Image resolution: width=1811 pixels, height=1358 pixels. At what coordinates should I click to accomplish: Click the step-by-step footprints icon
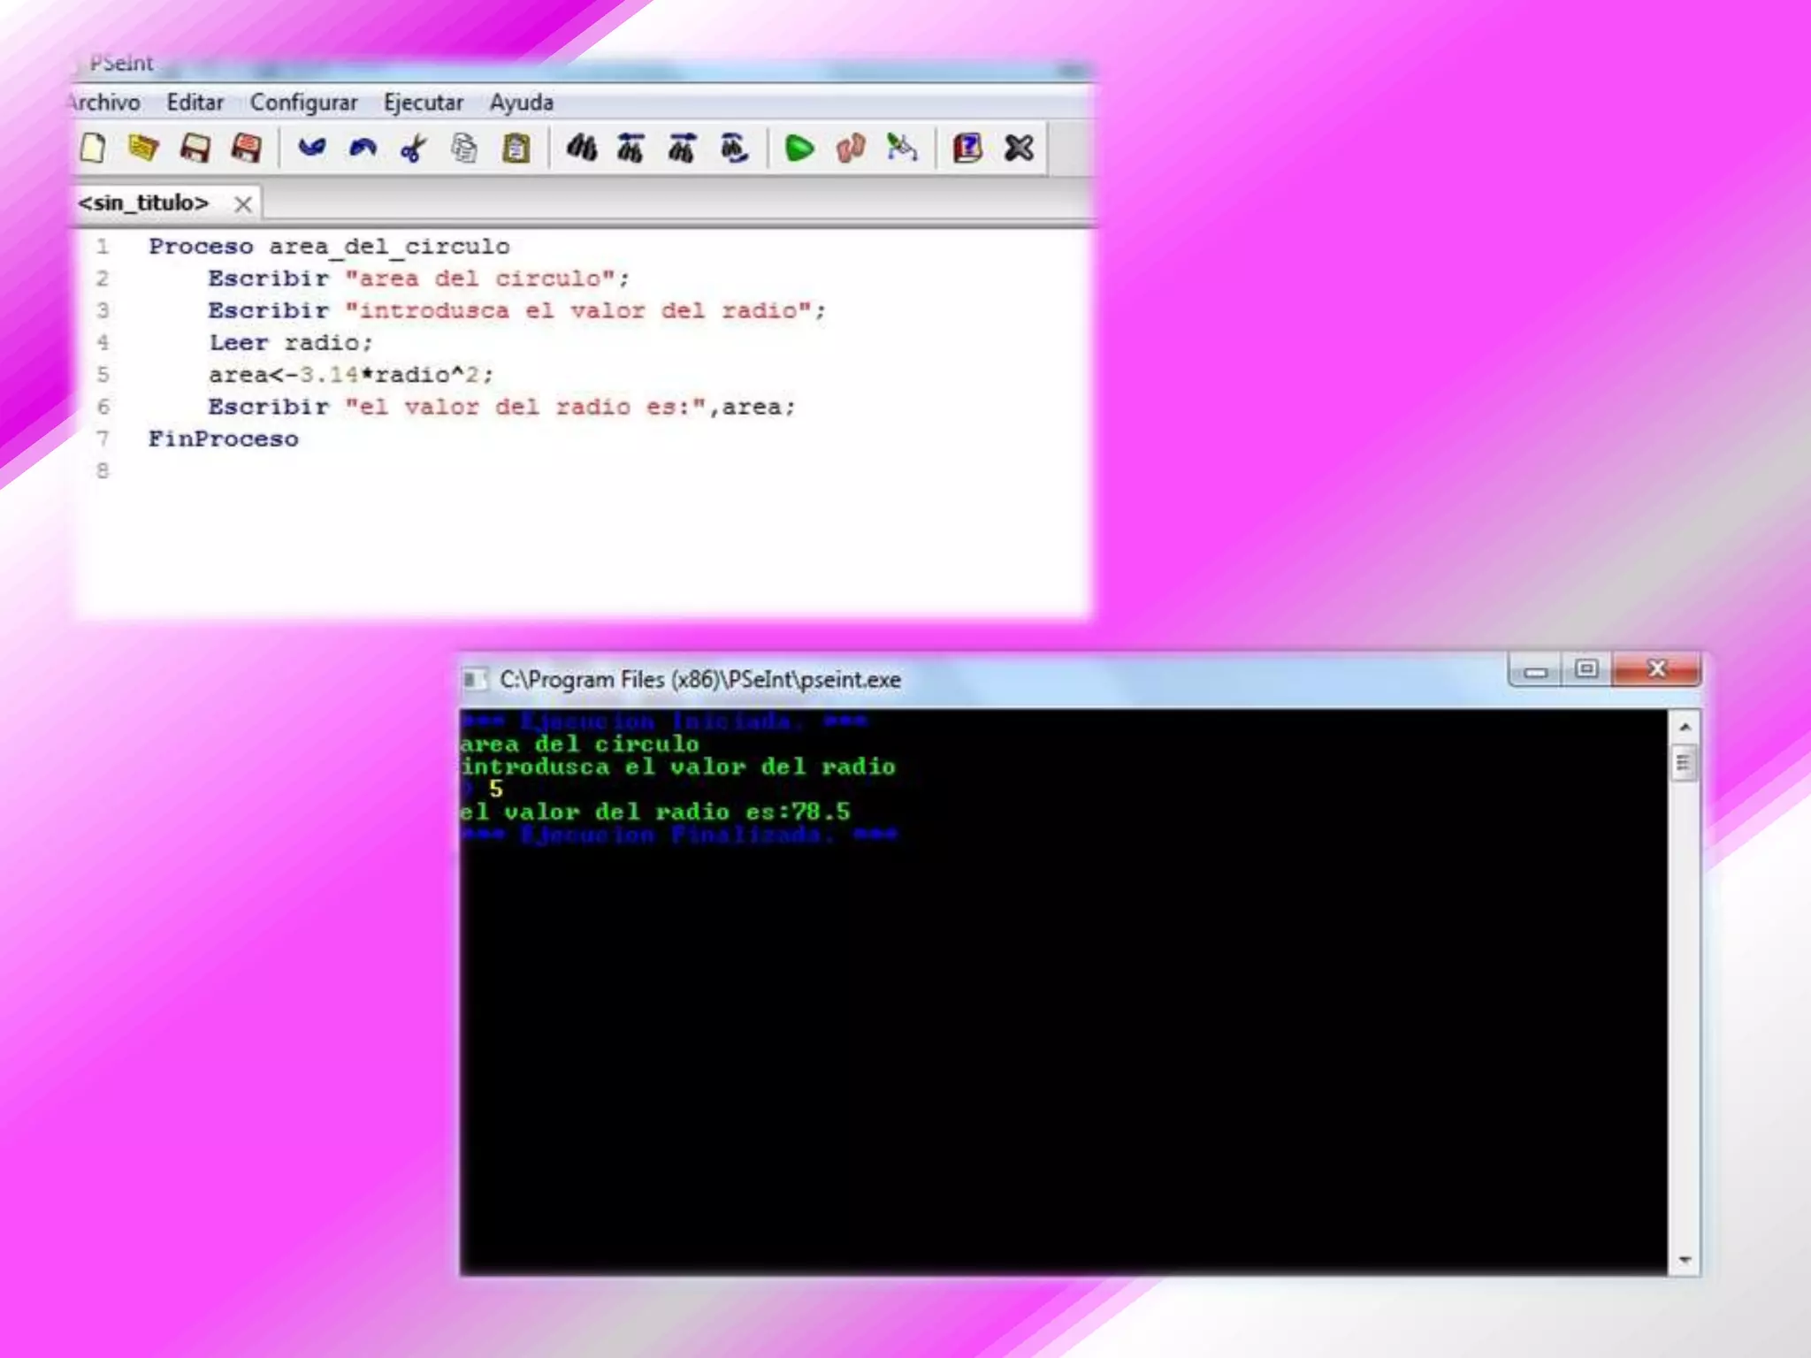coord(851,148)
